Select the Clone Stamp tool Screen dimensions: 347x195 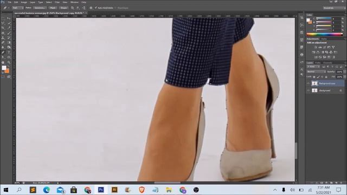[x=3, y=38]
